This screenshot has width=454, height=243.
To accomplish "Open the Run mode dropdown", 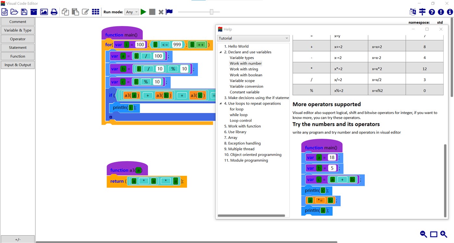I will 131,12.
